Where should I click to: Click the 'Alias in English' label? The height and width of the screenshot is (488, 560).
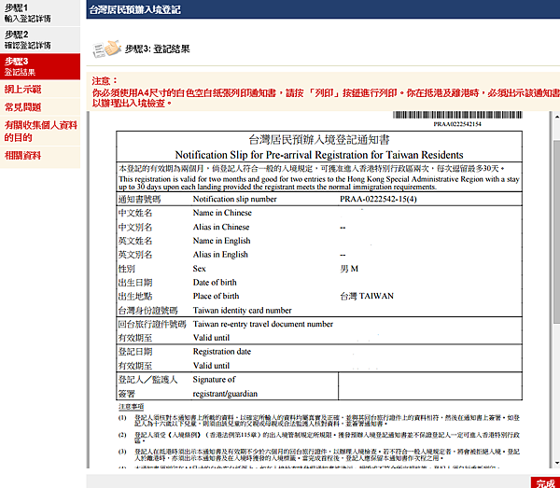coord(220,255)
